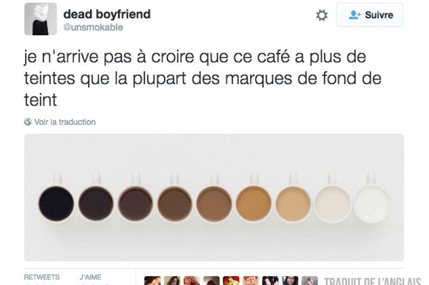This screenshot has width=429, height=285.
Task: Open the last liker avatar in row
Action: (x=310, y=281)
